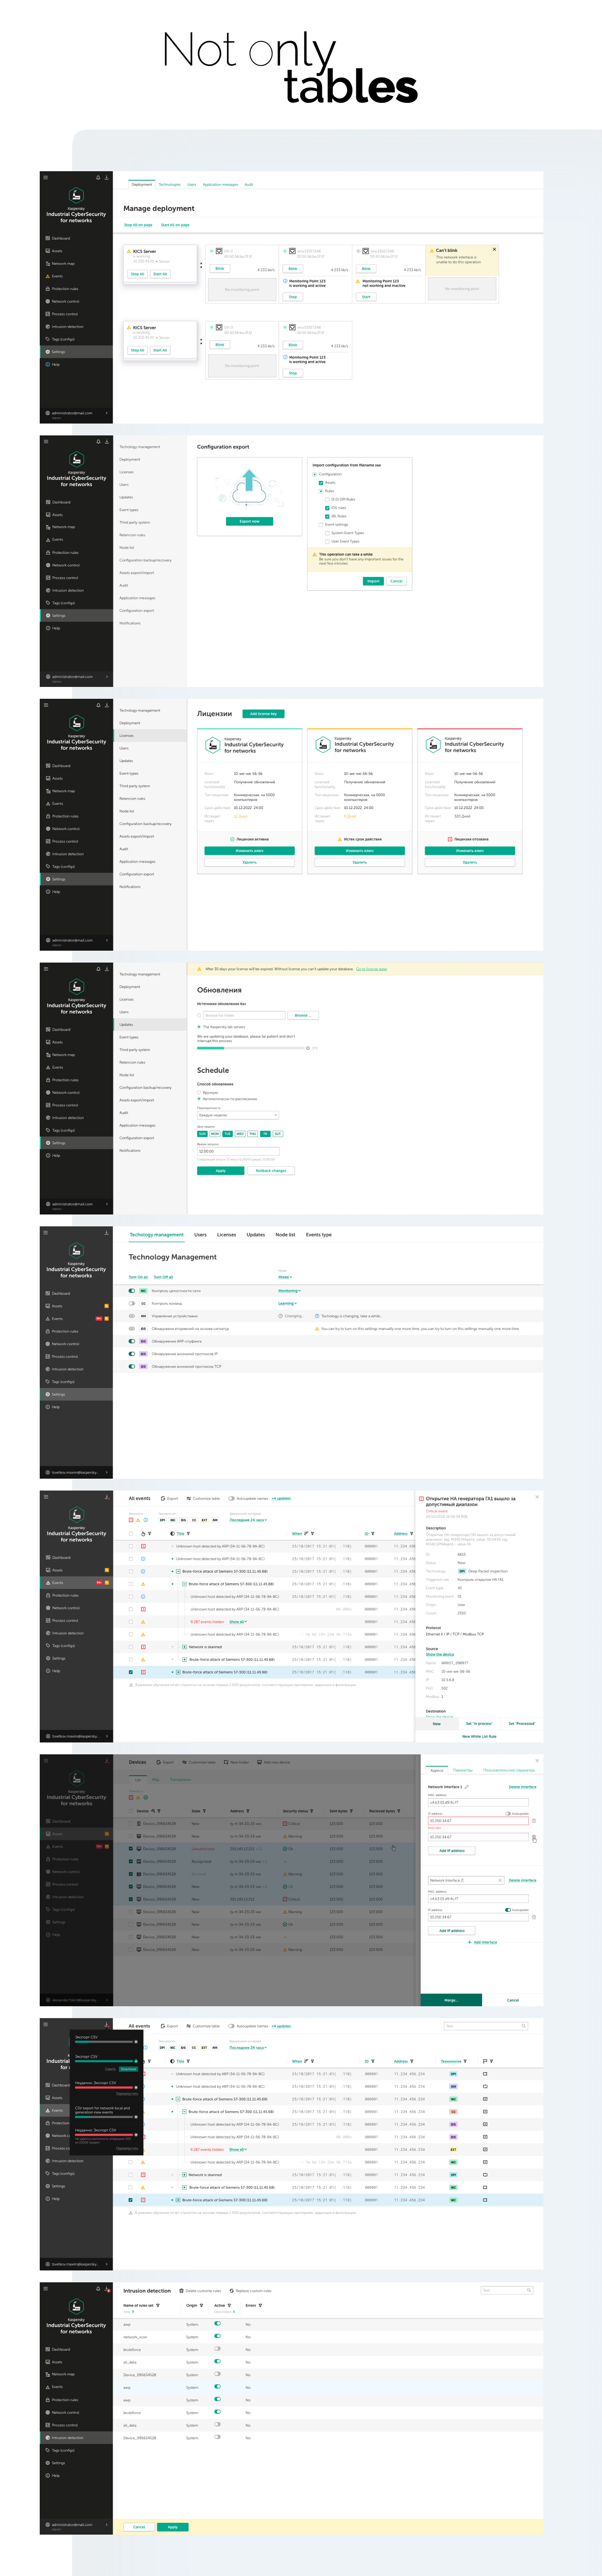Open Audit tab on Manage deployment screen
Viewport: 602px width, 2576px height.
[249, 184]
